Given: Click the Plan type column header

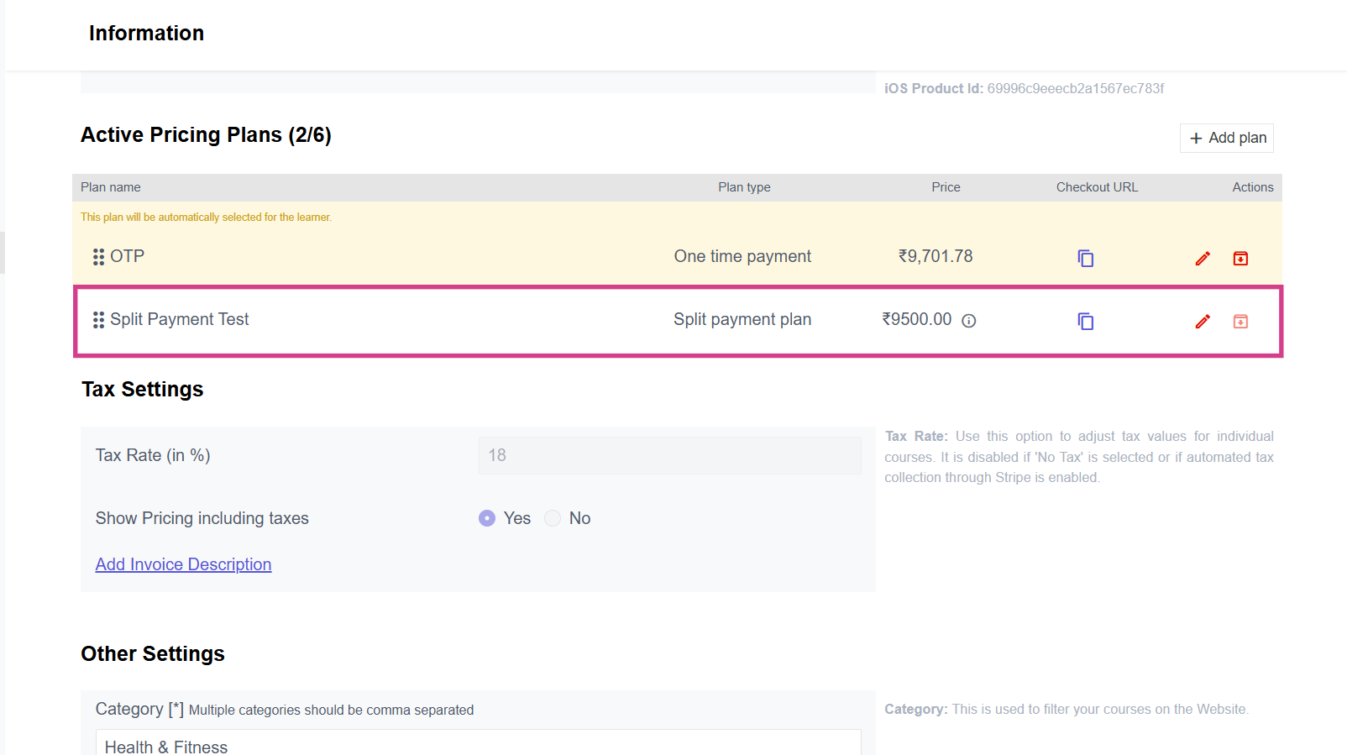Looking at the screenshot, I should coord(744,187).
